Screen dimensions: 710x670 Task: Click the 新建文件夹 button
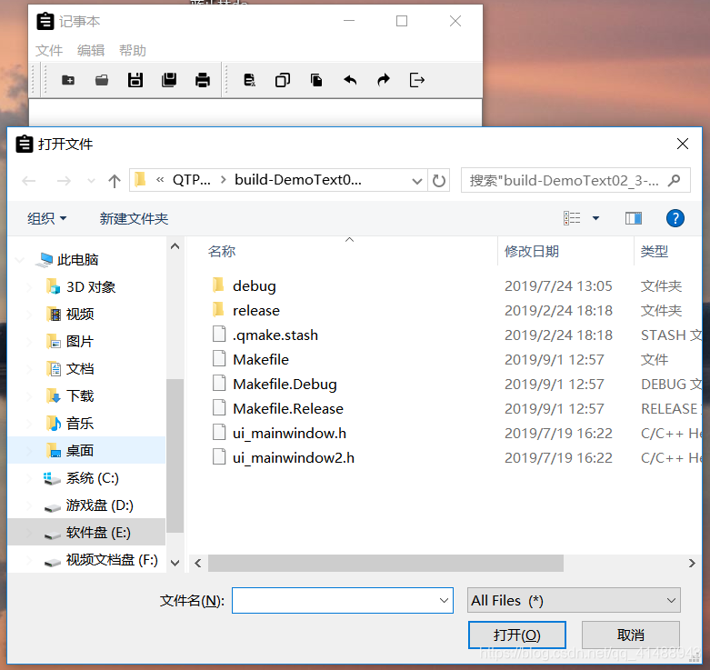tap(134, 219)
